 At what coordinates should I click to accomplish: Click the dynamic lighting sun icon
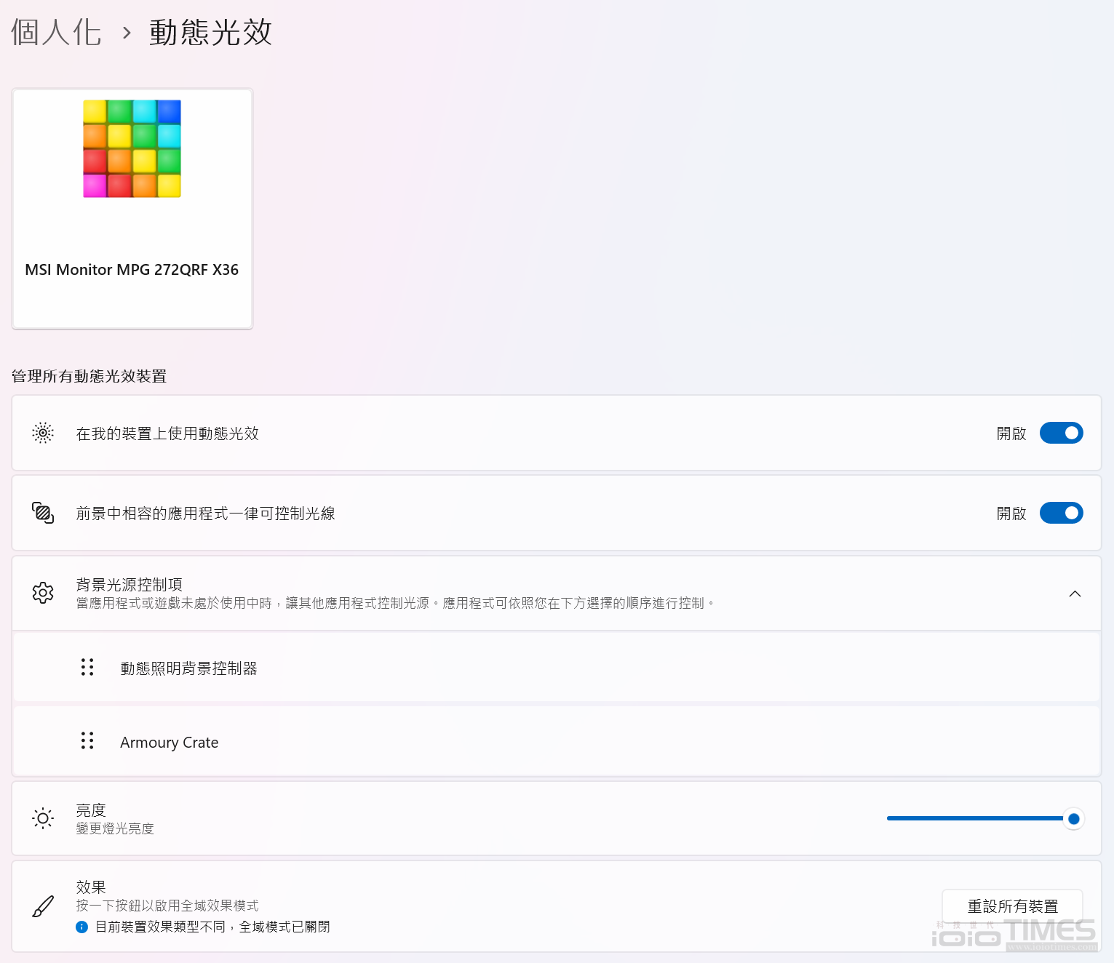tap(42, 433)
